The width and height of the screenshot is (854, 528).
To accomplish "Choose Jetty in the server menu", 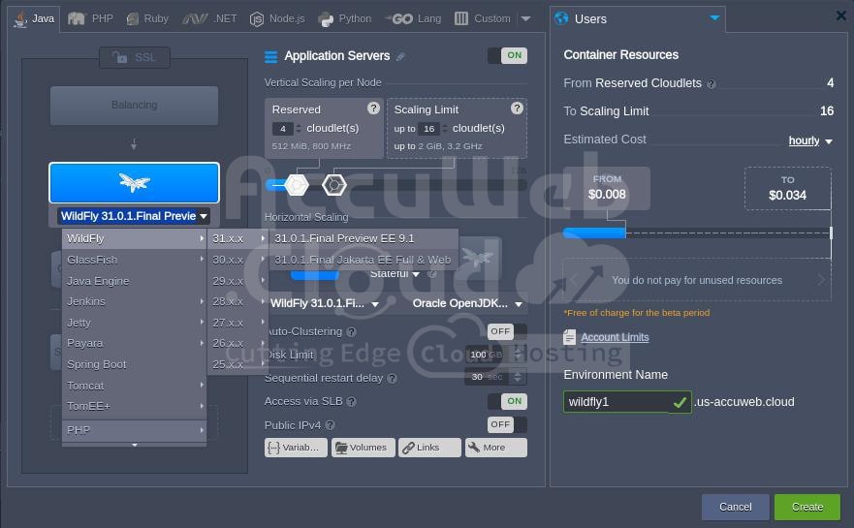I will point(134,323).
